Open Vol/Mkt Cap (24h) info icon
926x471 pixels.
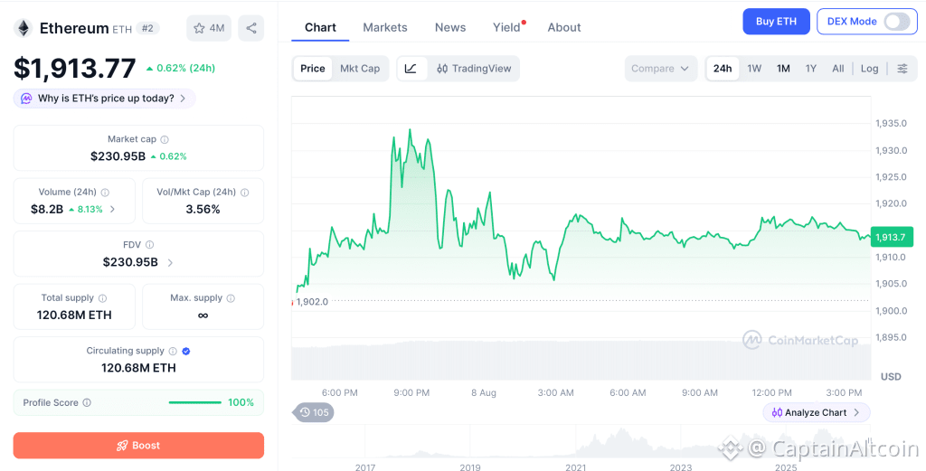[x=244, y=193]
